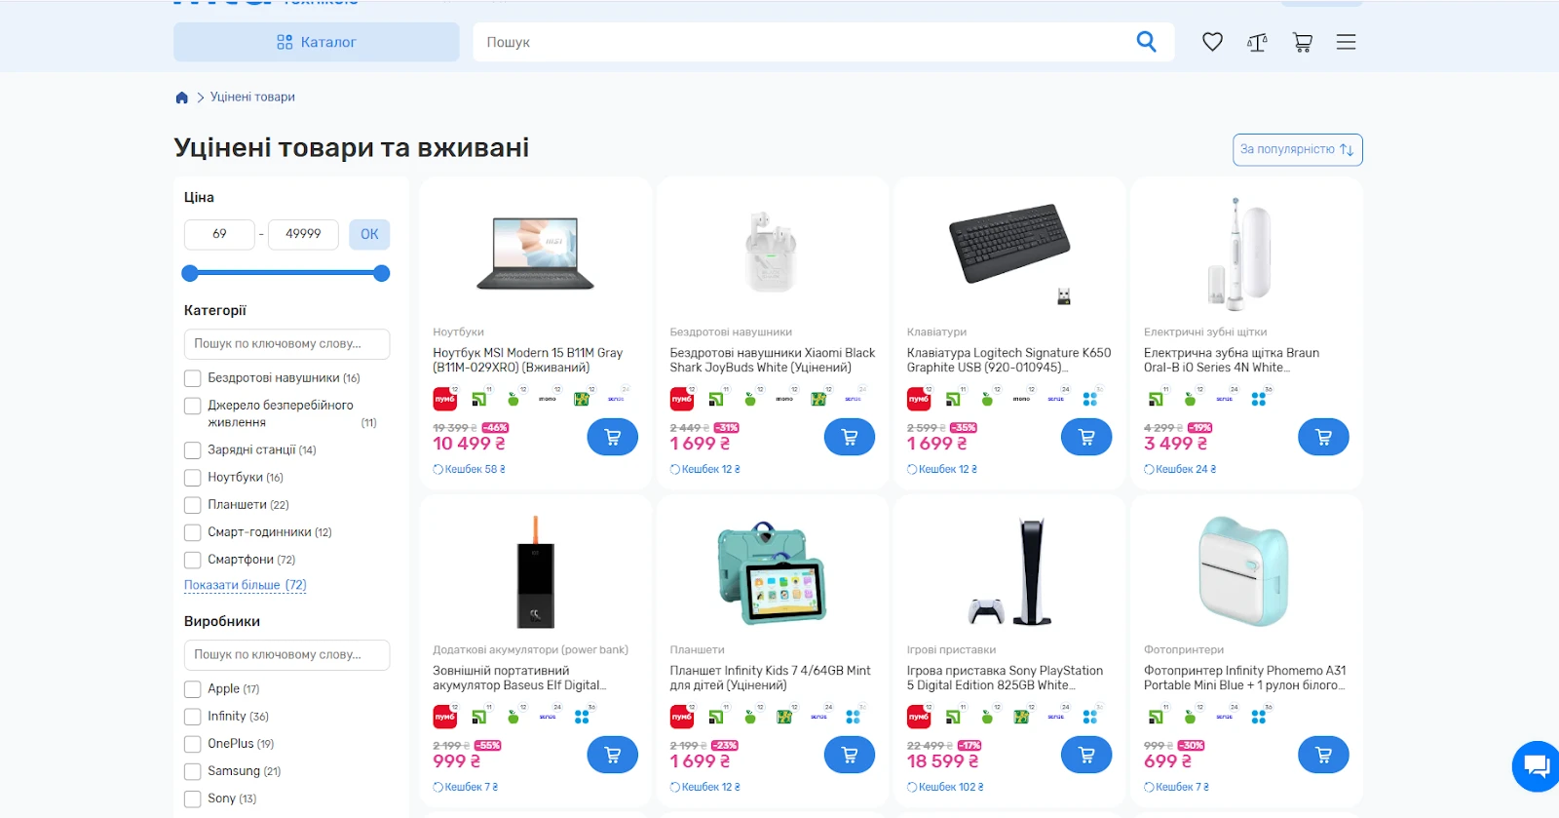Click green apple installment icon under Baseus power bank
The height and width of the screenshot is (818, 1559).
[x=513, y=717]
